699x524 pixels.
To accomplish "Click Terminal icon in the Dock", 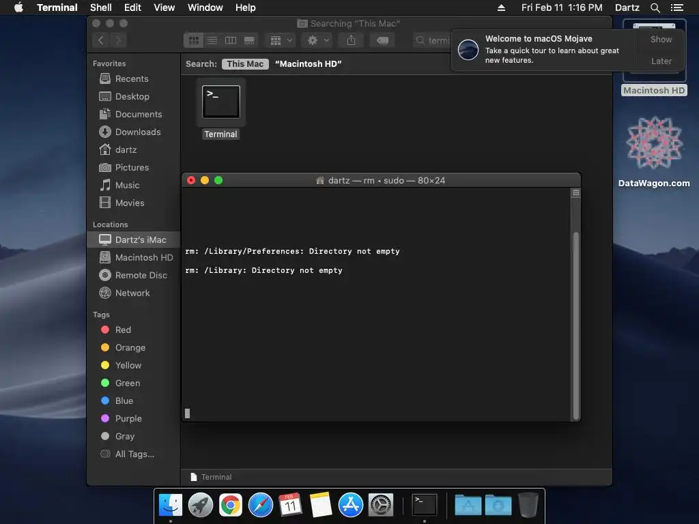I will point(425,505).
